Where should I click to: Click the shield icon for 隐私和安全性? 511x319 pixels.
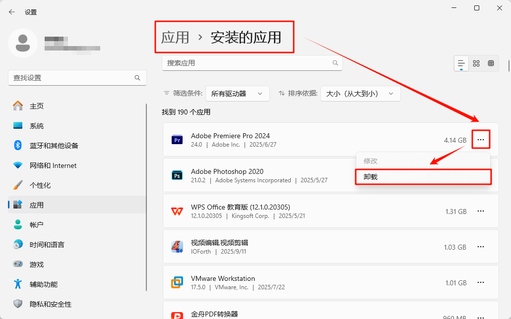click(18, 304)
